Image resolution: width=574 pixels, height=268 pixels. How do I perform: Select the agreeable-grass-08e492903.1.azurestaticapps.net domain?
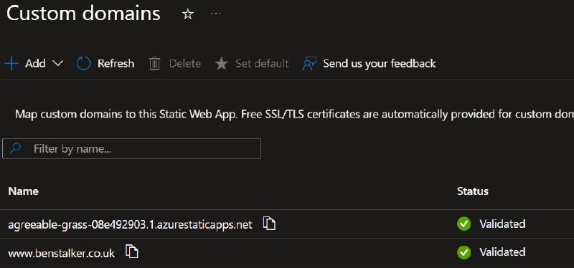130,224
